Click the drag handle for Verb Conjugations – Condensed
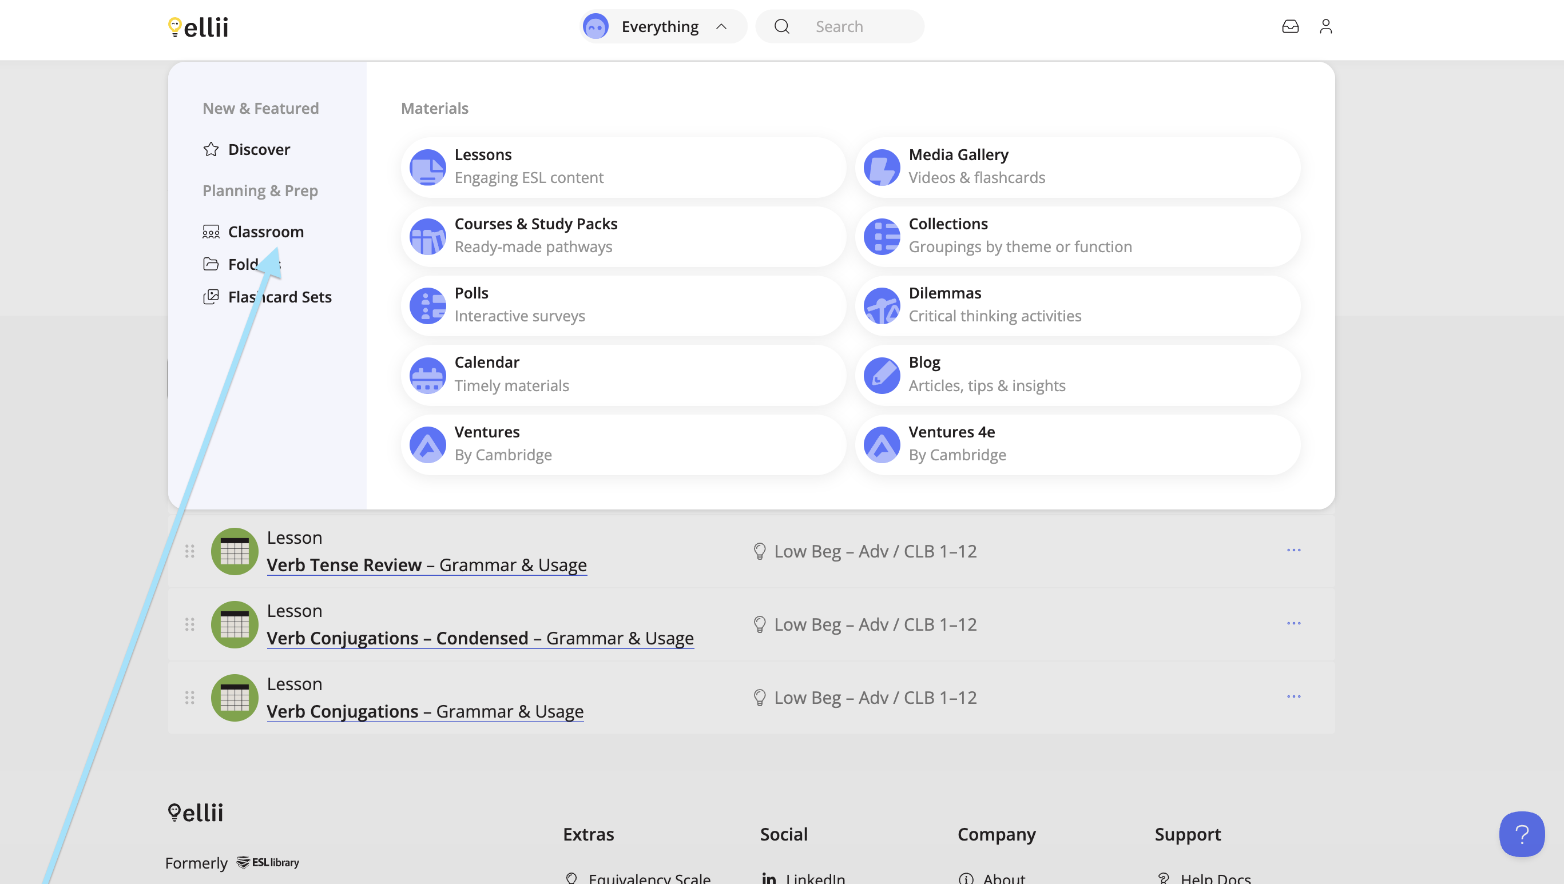This screenshot has width=1564, height=884. pyautogui.click(x=189, y=625)
